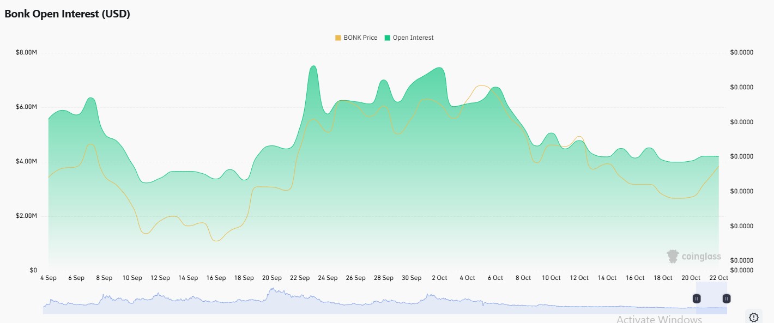Click the 22 Sep date label

point(300,278)
